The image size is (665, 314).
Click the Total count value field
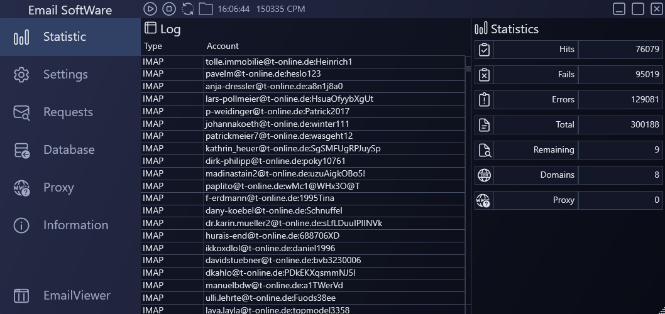point(620,125)
